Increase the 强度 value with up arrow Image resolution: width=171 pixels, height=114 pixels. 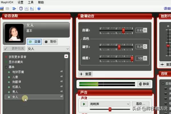coord(145,57)
